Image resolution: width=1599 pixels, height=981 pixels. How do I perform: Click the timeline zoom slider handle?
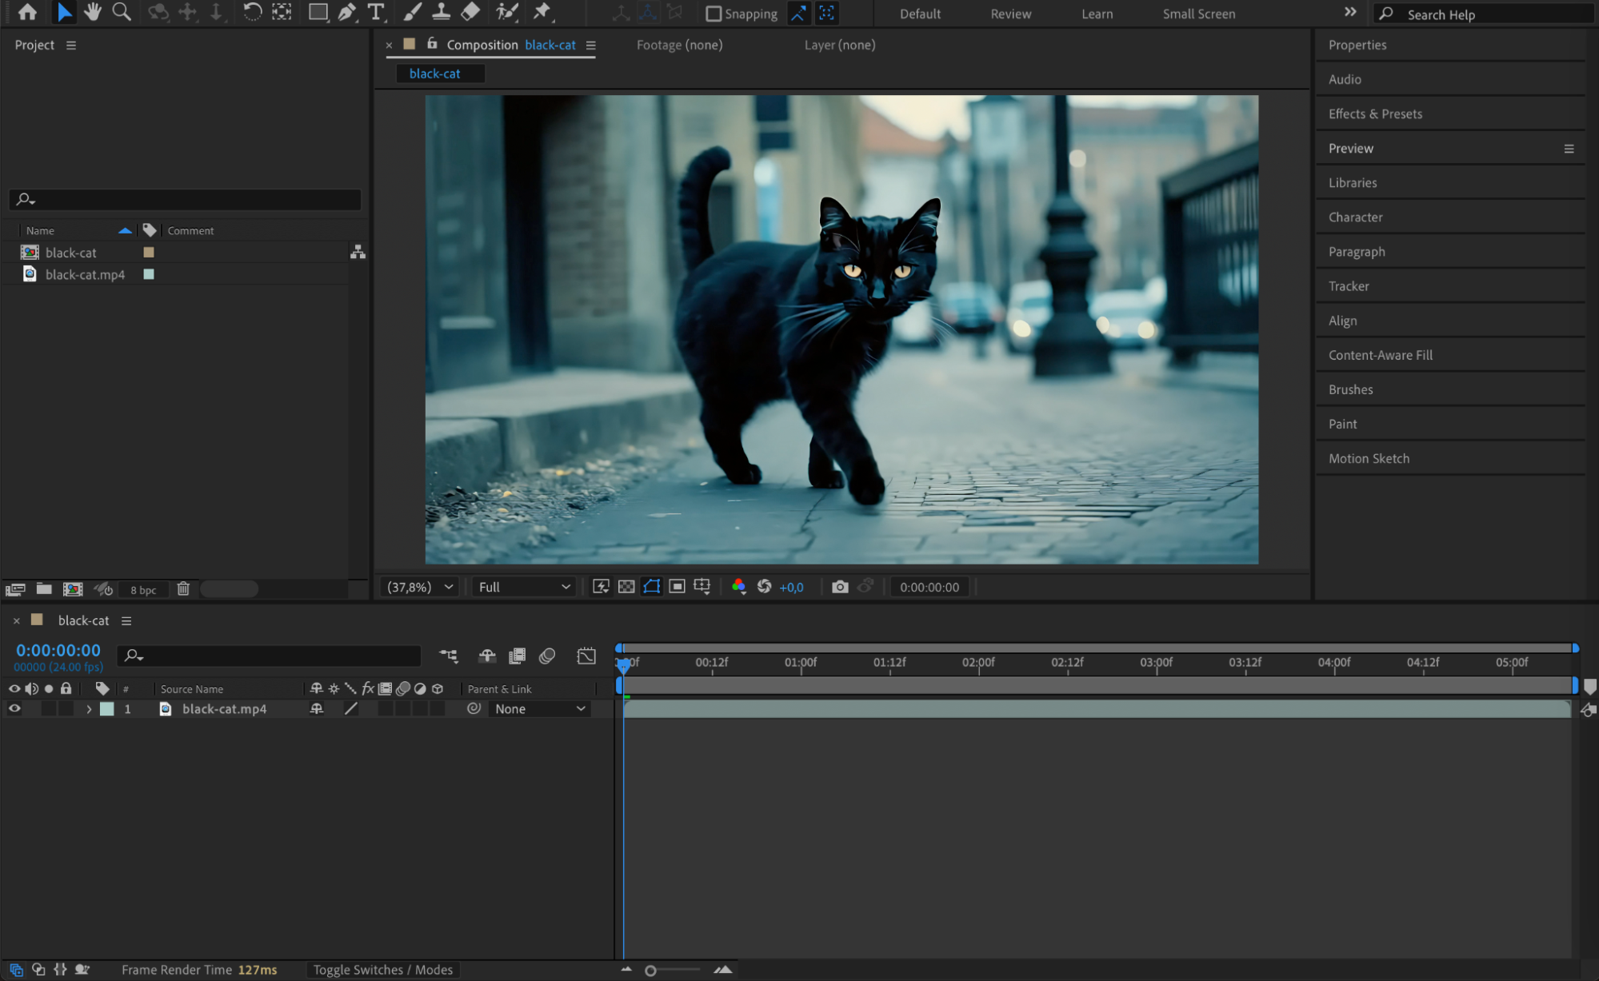pos(650,971)
